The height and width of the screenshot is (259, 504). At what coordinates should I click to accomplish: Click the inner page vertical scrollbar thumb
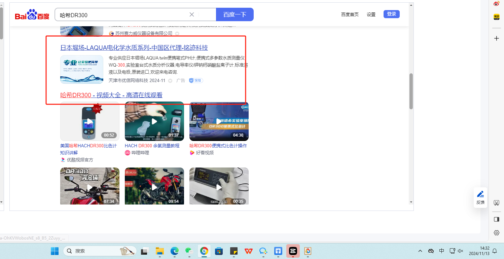pyautogui.click(x=411, y=91)
